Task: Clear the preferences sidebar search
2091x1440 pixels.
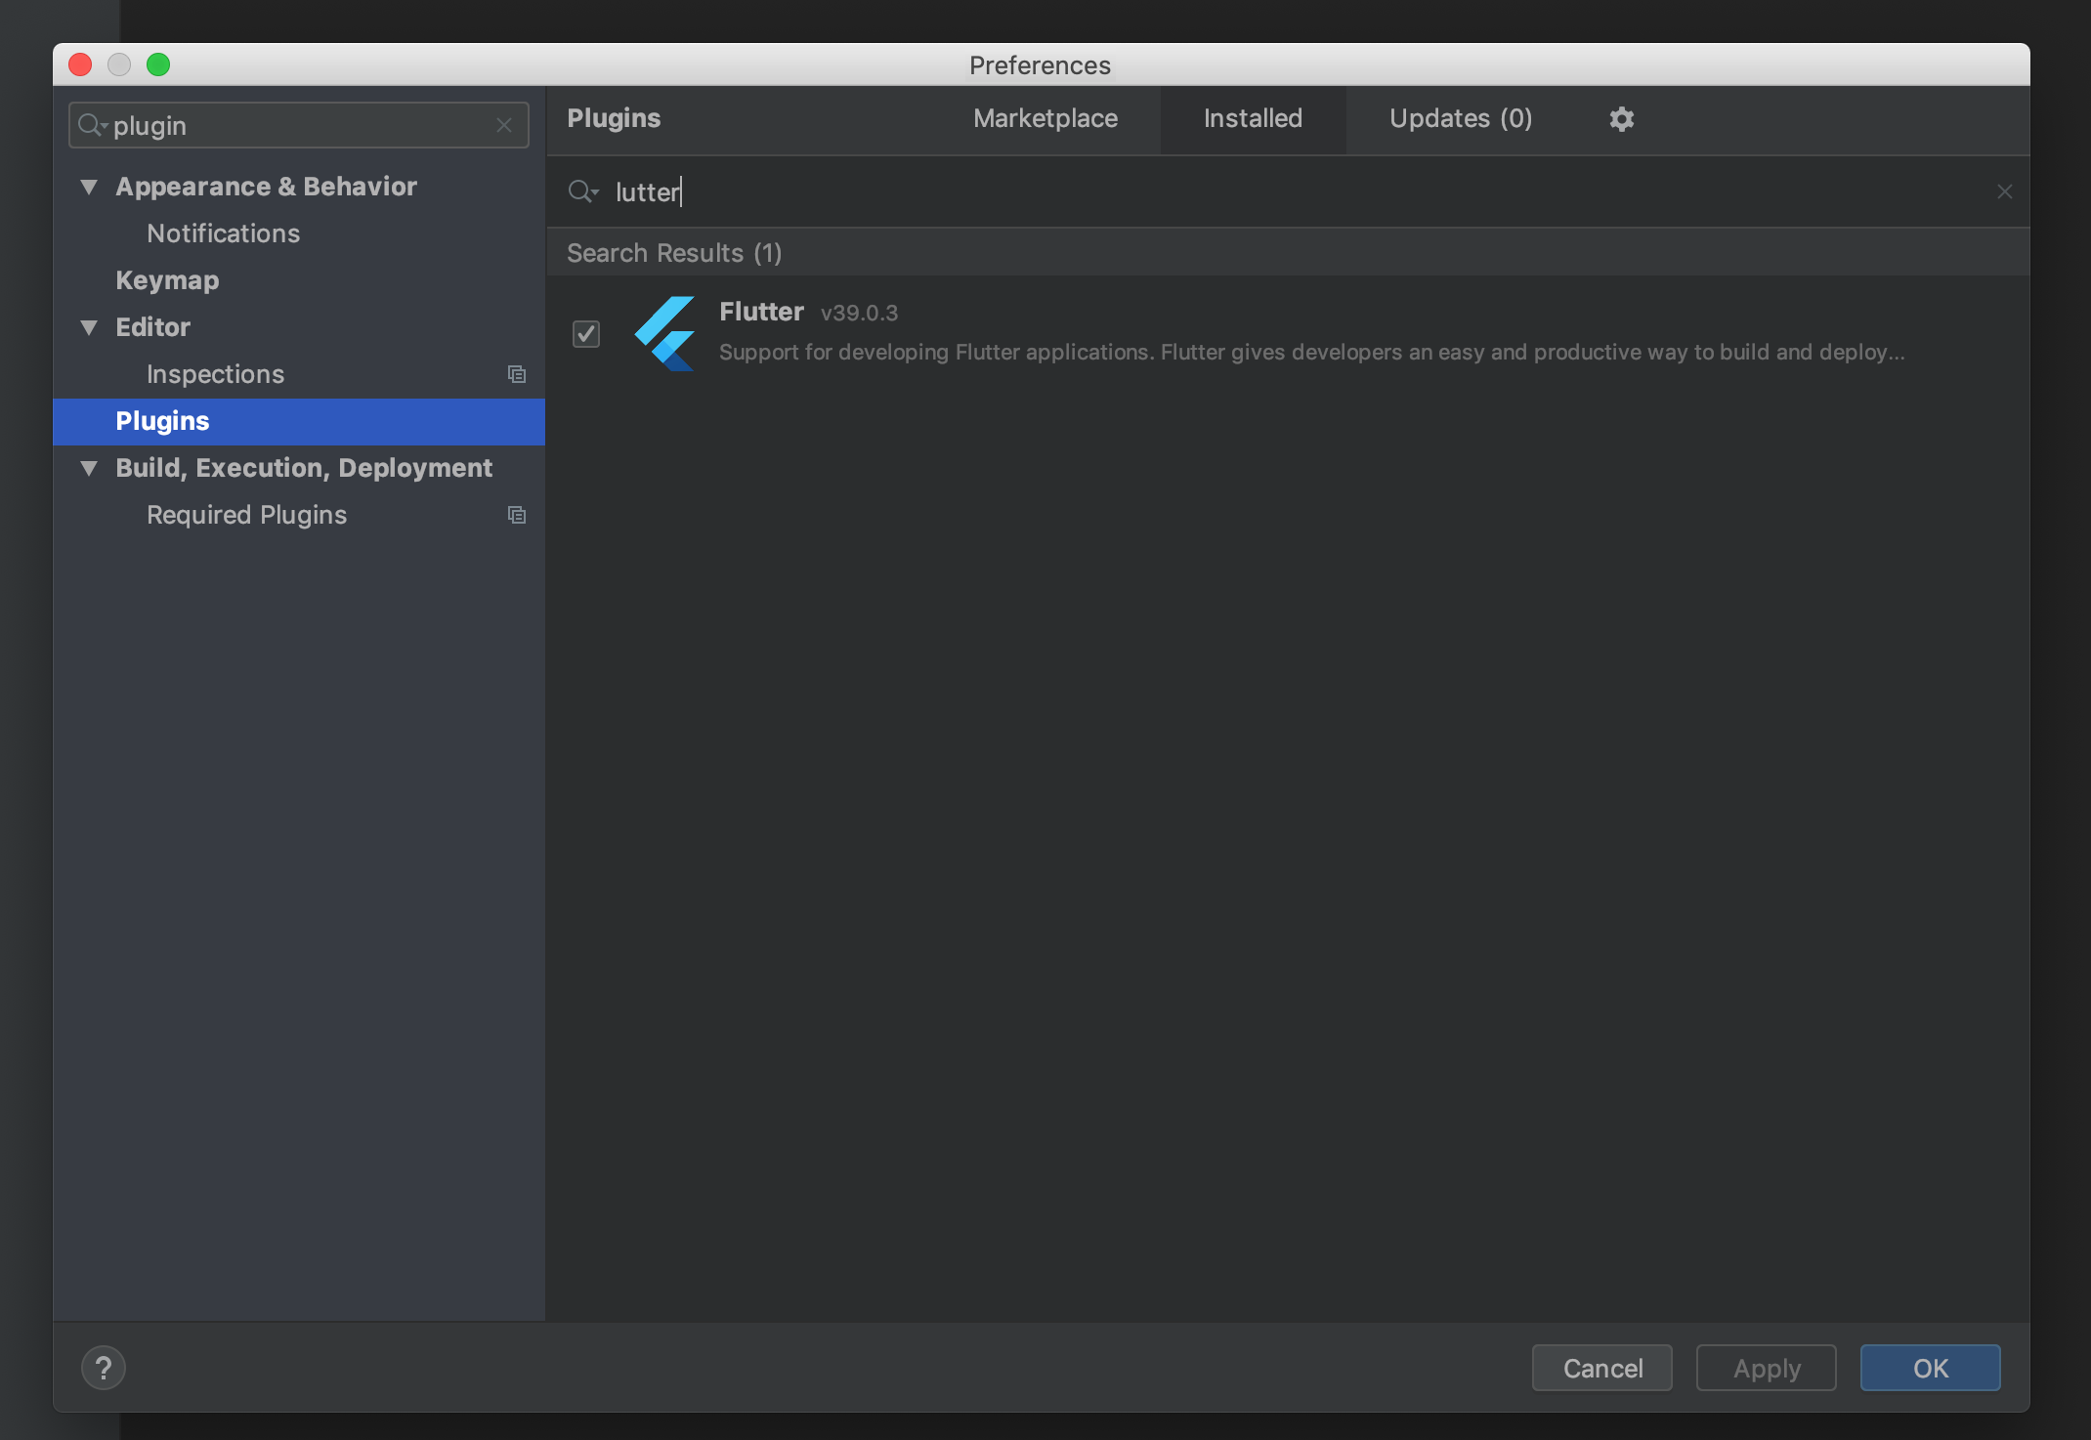Action: tap(504, 125)
